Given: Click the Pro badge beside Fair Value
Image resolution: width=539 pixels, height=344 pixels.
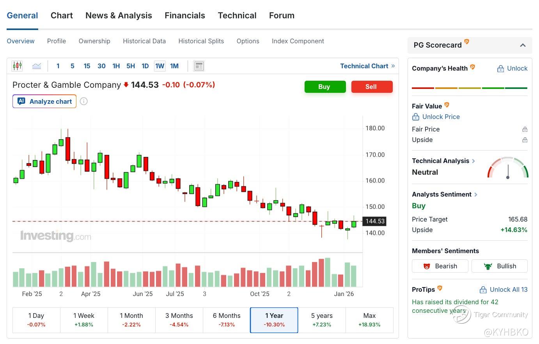Looking at the screenshot, I should coord(447,105).
